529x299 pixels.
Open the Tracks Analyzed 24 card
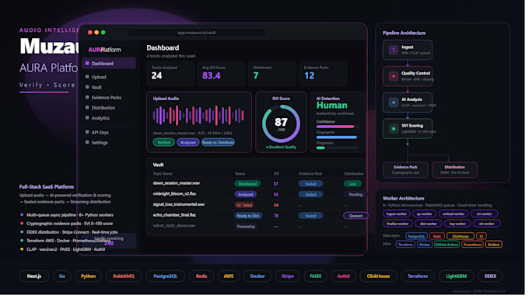(170, 74)
